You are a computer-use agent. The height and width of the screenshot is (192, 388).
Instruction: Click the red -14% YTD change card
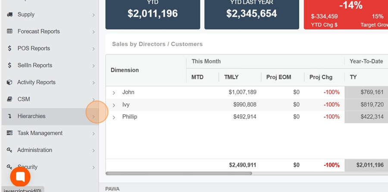(346, 14)
